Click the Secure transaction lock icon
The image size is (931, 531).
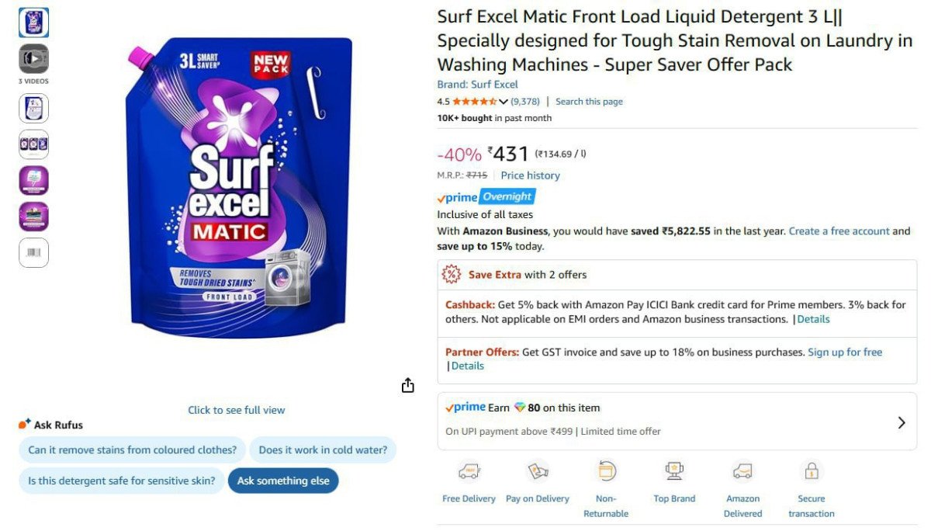[812, 471]
